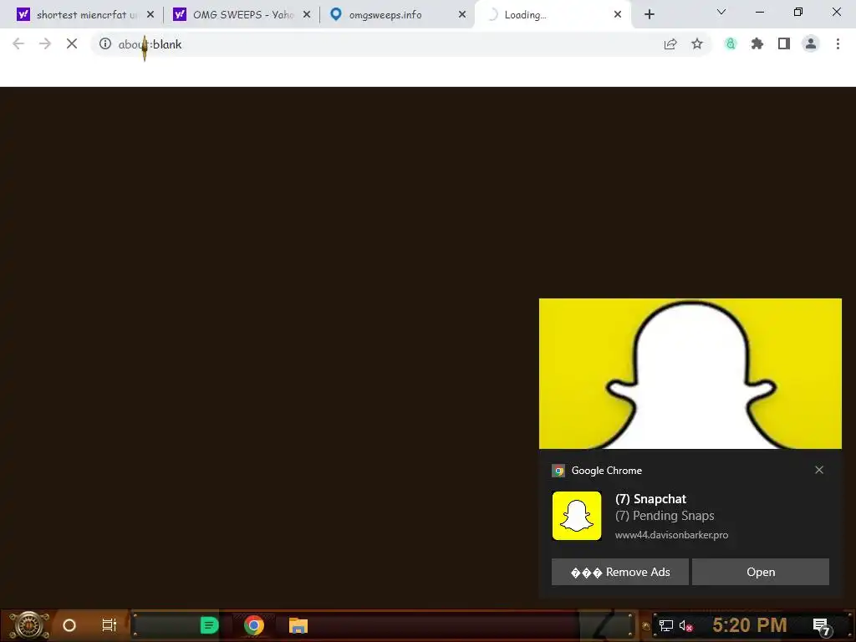Stop loading the page
Screen dimensions: 856x642
coord(72,43)
